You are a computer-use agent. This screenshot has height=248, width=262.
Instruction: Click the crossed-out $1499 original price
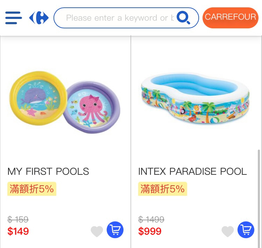(x=151, y=219)
